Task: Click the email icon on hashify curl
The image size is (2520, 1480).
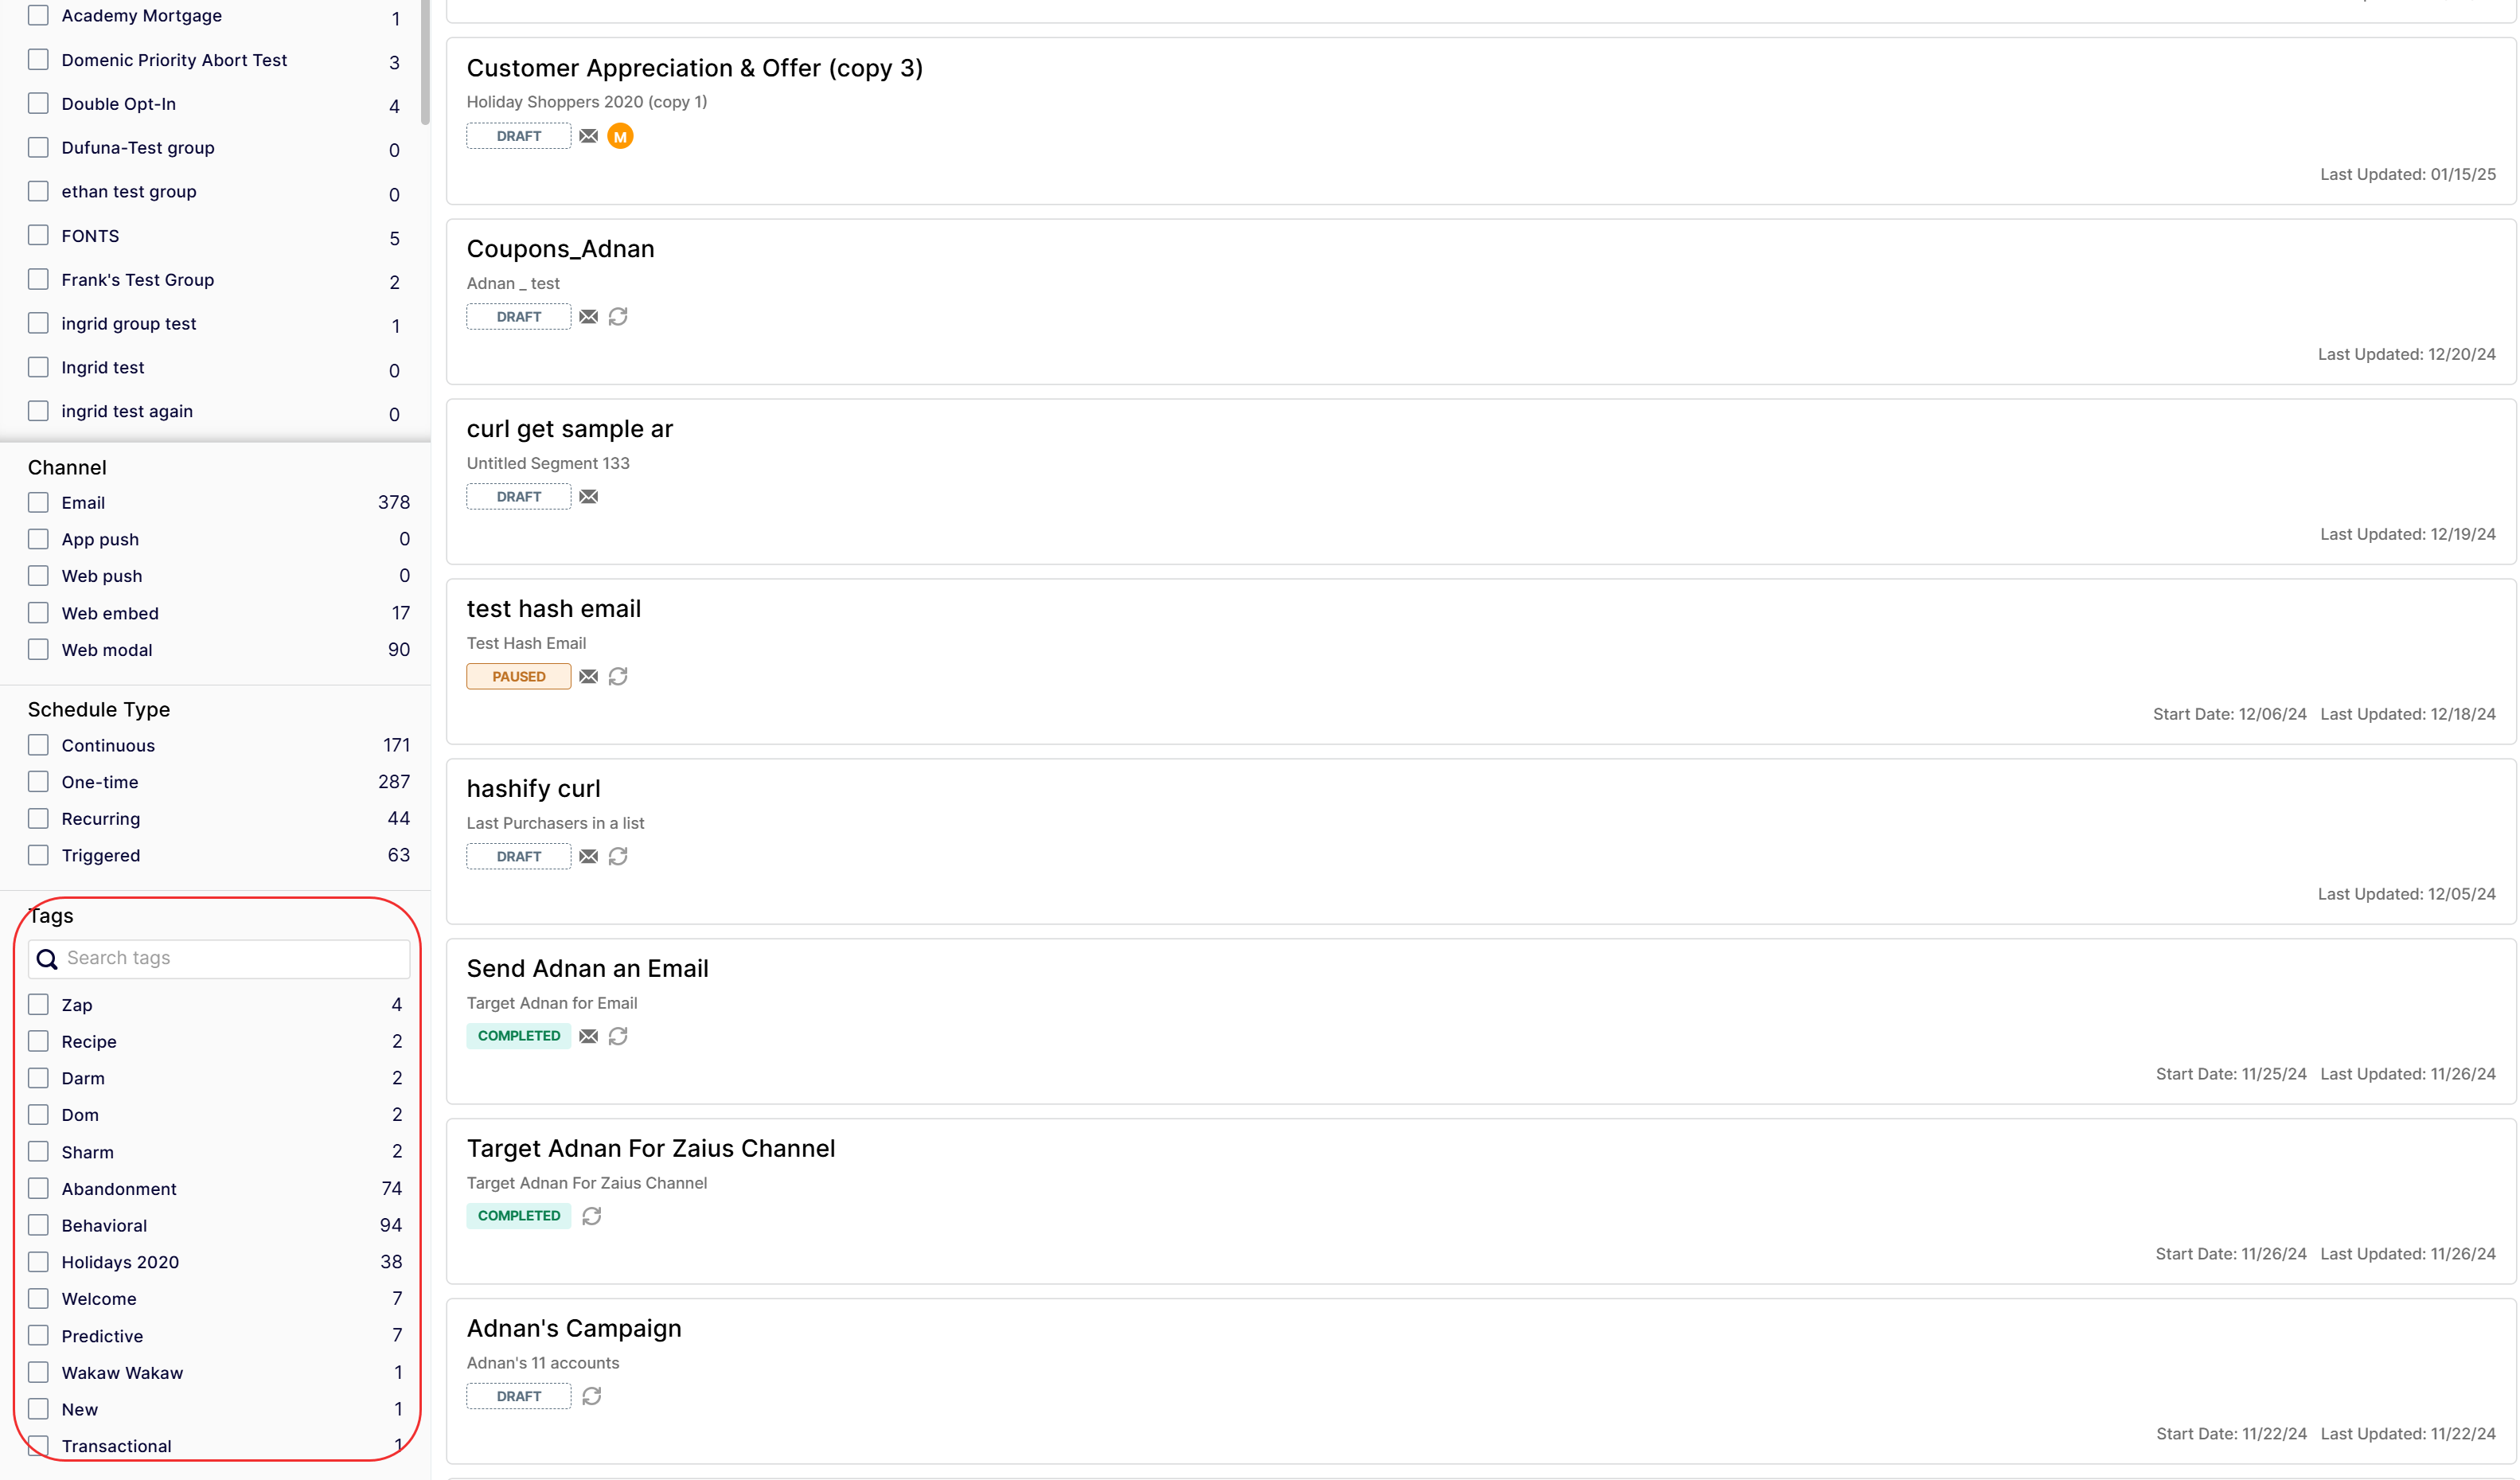Action: pyautogui.click(x=588, y=857)
